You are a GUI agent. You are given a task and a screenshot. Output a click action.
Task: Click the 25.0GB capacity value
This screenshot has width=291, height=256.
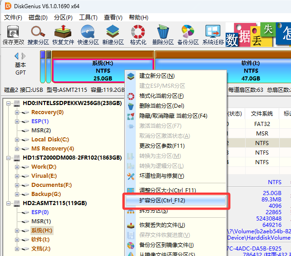[x=272, y=193]
